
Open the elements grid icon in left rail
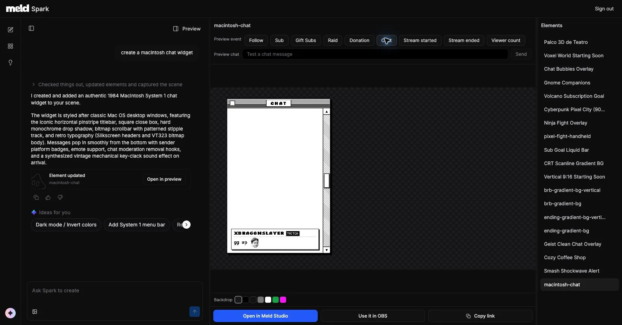coord(10,46)
